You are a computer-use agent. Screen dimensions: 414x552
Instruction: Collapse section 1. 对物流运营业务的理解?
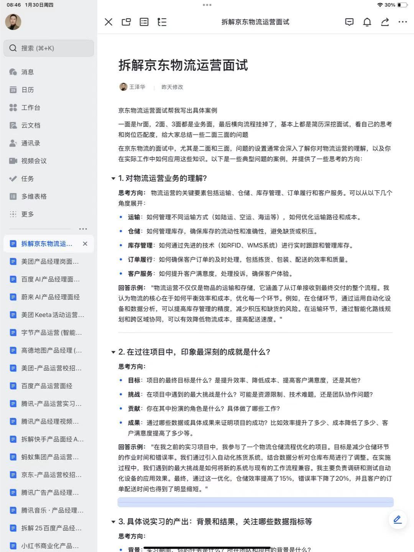113,179
